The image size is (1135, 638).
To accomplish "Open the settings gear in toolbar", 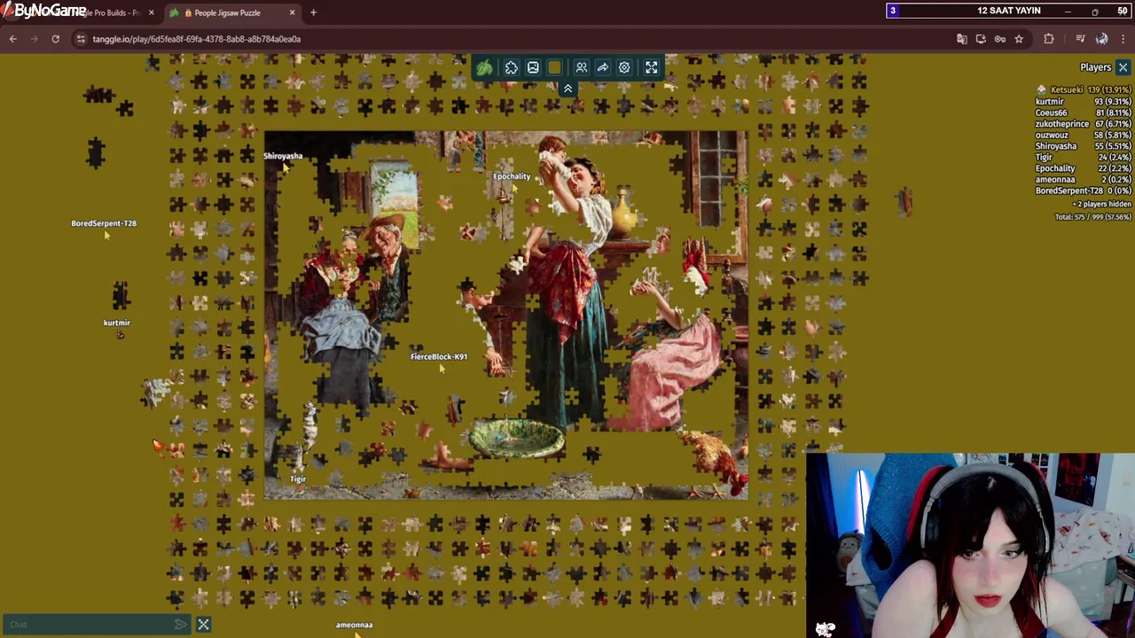I will 624,67.
